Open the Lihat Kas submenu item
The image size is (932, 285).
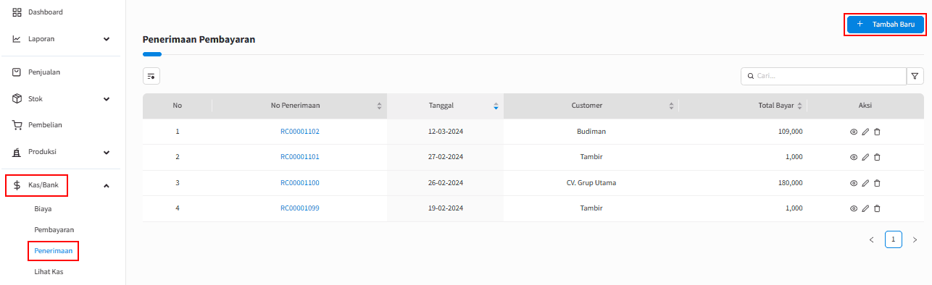(x=49, y=272)
